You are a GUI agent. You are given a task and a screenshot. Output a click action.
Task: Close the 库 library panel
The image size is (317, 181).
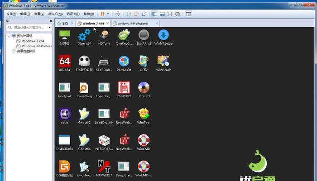click(x=51, y=21)
